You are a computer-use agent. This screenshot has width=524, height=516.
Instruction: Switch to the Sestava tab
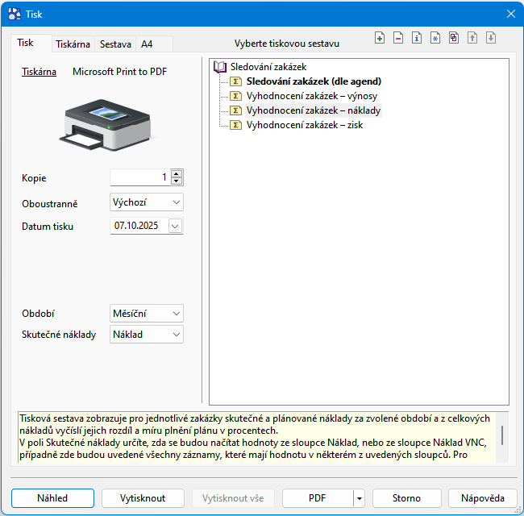coord(115,44)
